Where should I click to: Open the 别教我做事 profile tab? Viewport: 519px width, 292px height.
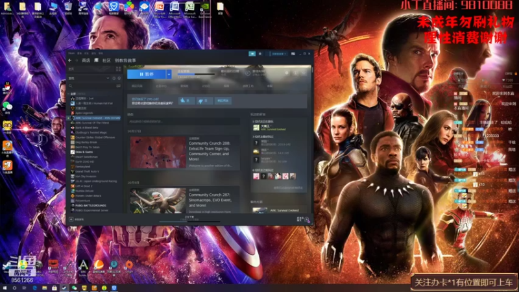(x=125, y=60)
